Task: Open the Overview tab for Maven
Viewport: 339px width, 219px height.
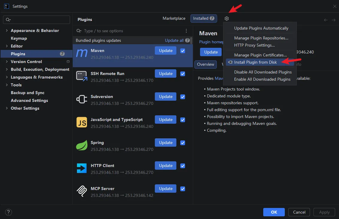Action: (x=205, y=64)
